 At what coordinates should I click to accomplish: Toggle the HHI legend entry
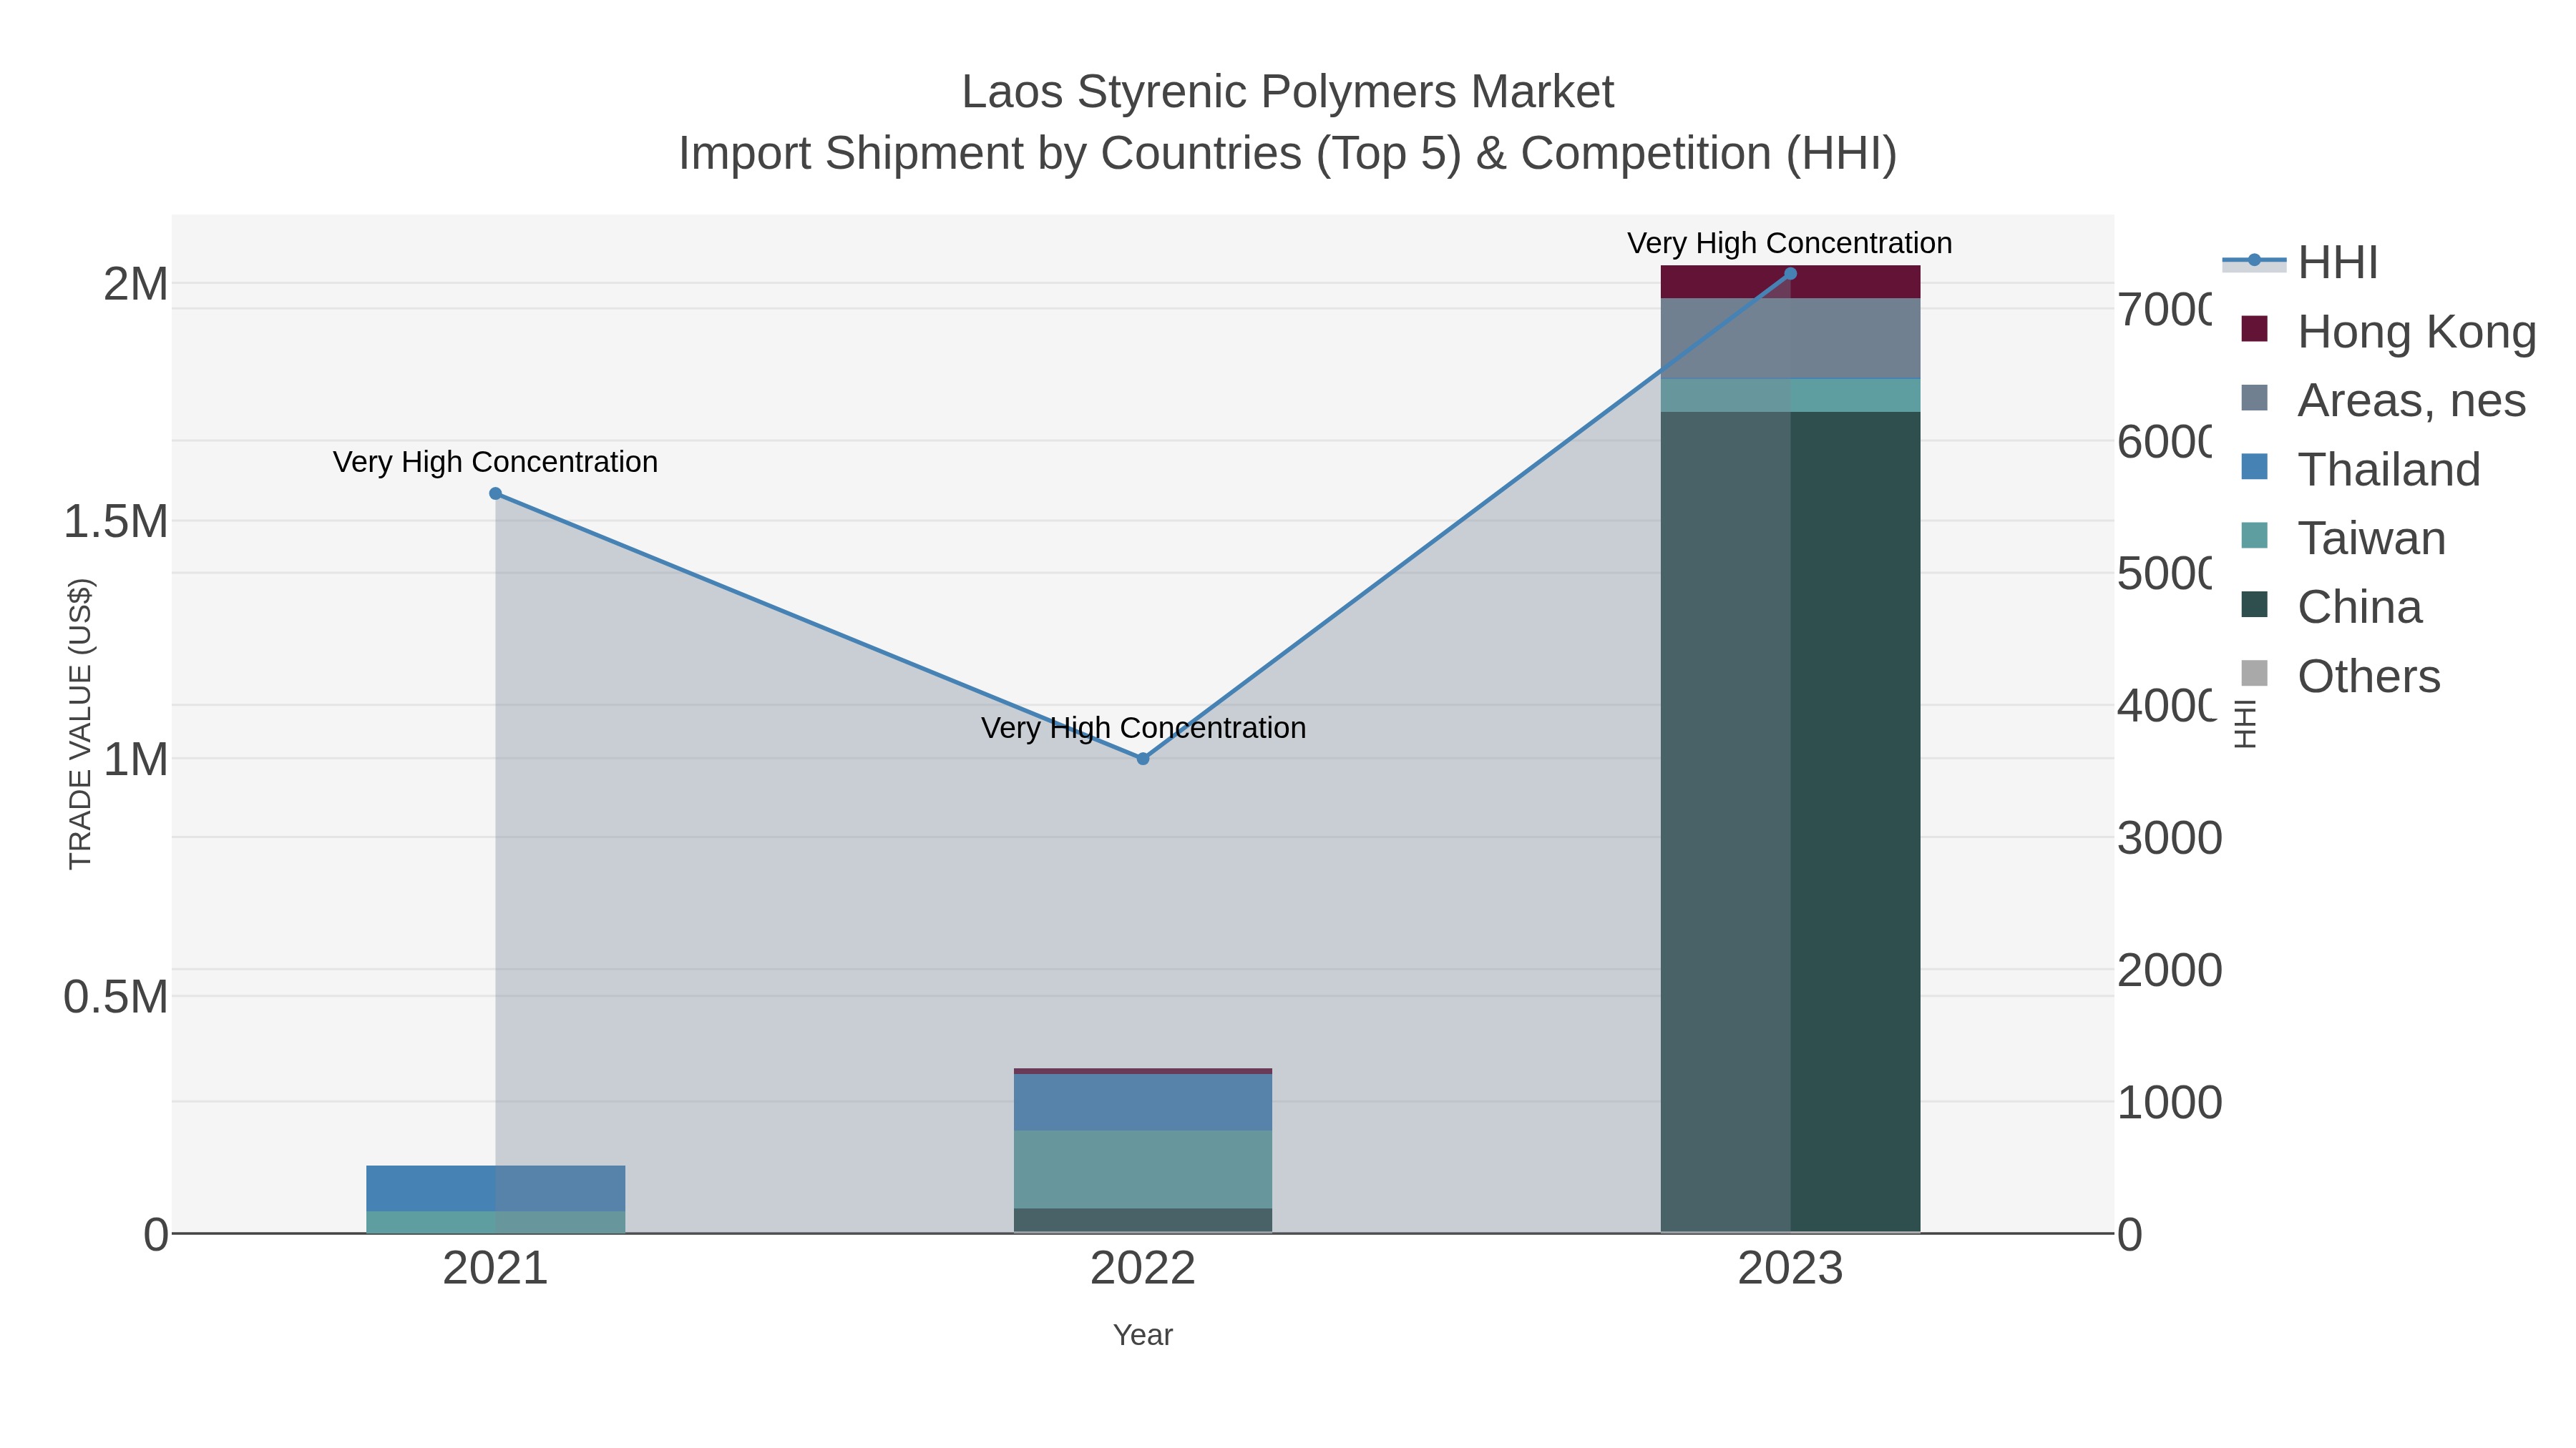[x=2300, y=263]
